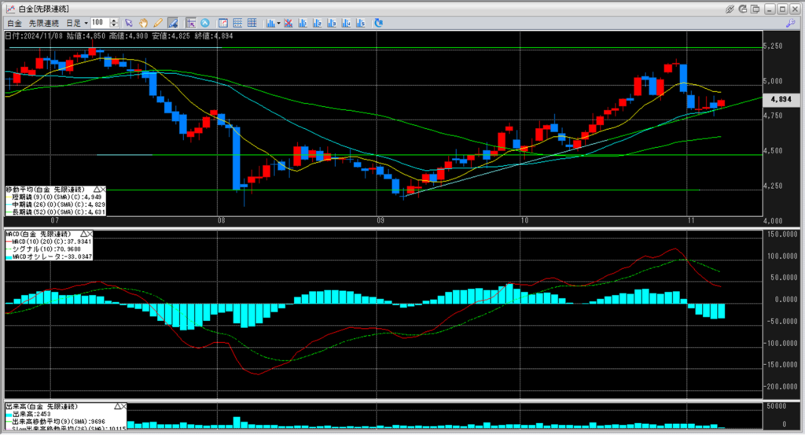Click the 白金 symbol selector
This screenshot has width=805, height=435.
point(15,23)
